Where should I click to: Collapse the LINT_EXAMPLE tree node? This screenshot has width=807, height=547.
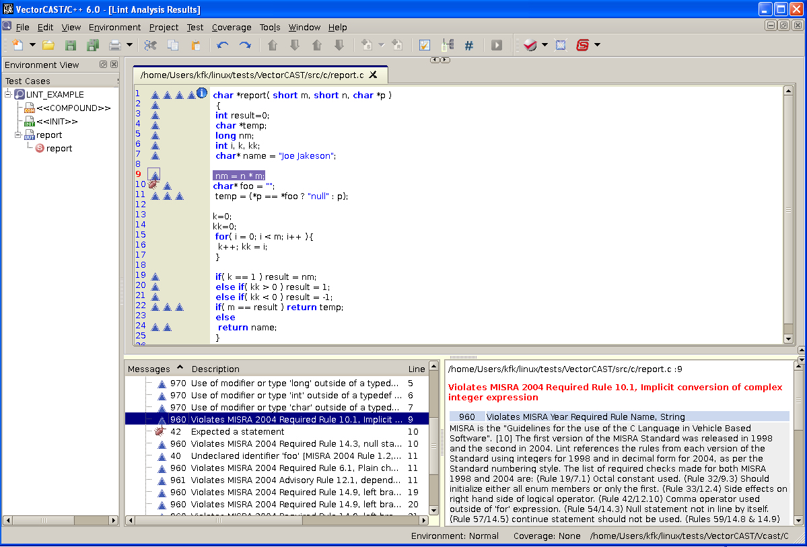click(x=8, y=94)
